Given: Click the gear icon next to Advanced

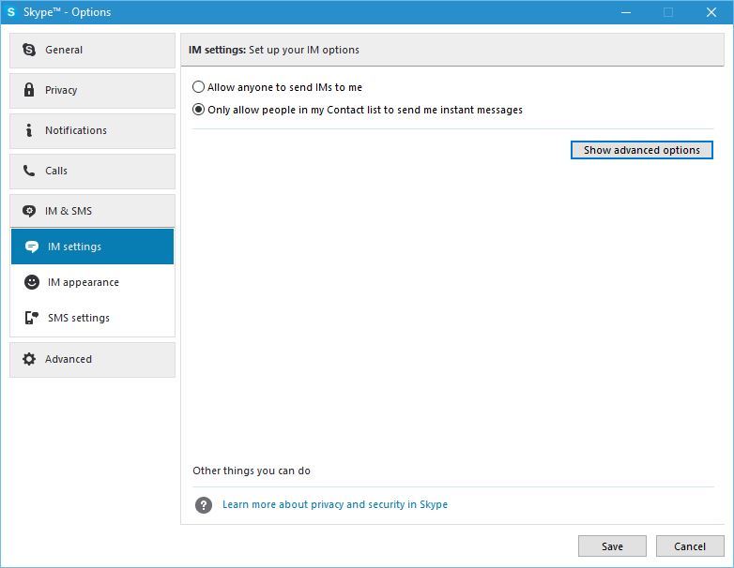Looking at the screenshot, I should pyautogui.click(x=29, y=359).
